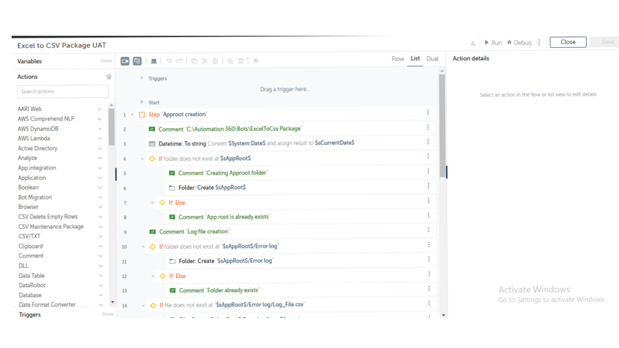Image resolution: width=619 pixels, height=348 pixels.
Task: Switch to Flow view
Action: [398, 58]
